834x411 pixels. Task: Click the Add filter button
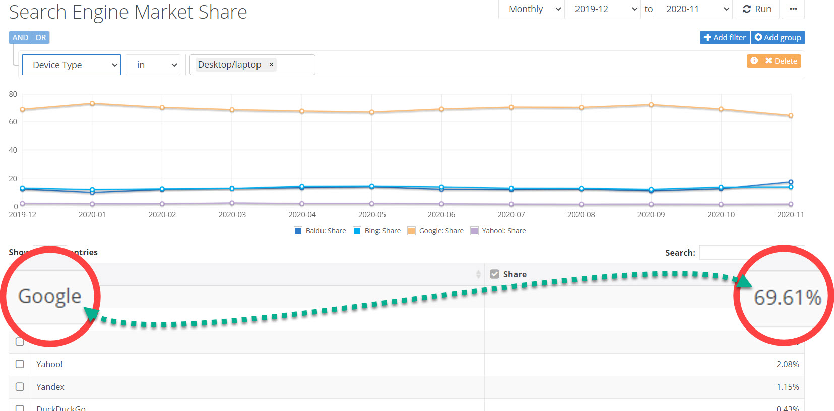(x=725, y=38)
